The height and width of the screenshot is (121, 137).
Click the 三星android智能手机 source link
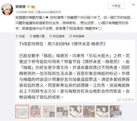point(48,12)
